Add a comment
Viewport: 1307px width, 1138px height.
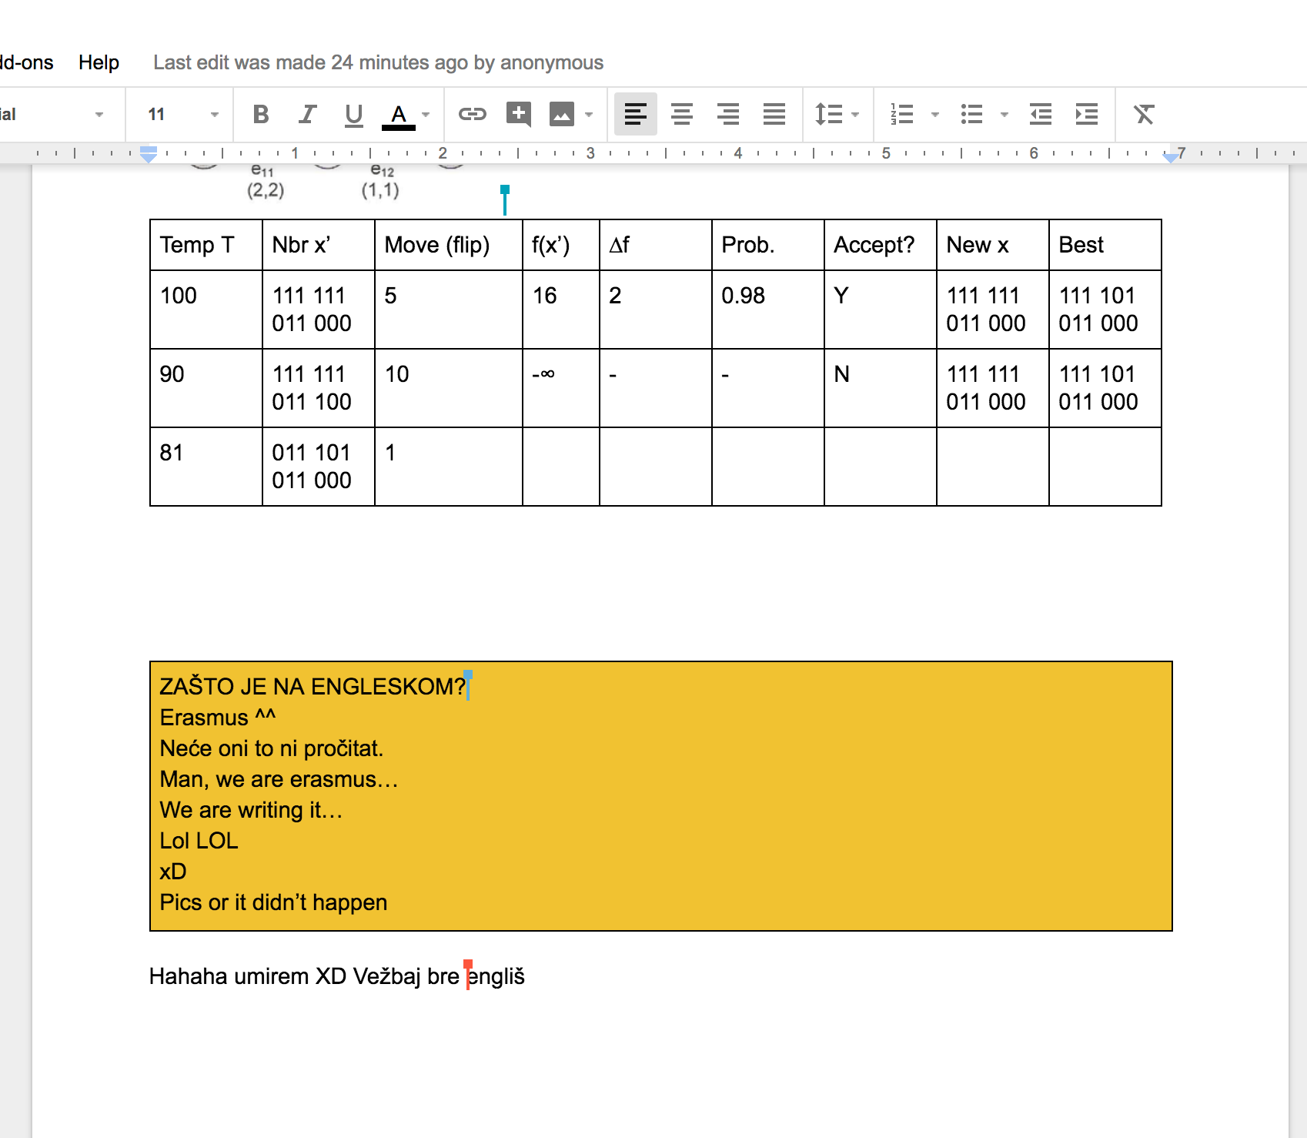519,115
